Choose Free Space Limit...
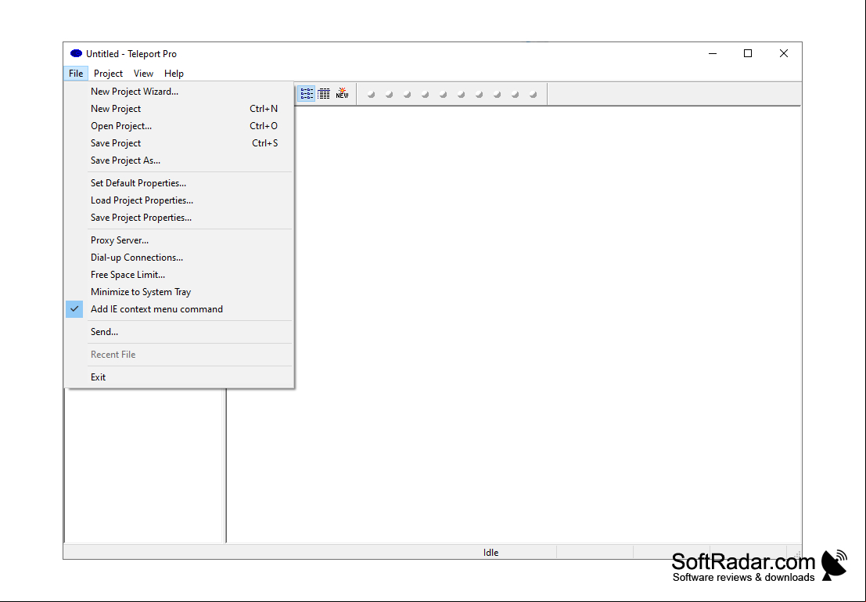This screenshot has height=602, width=866. pos(179,275)
